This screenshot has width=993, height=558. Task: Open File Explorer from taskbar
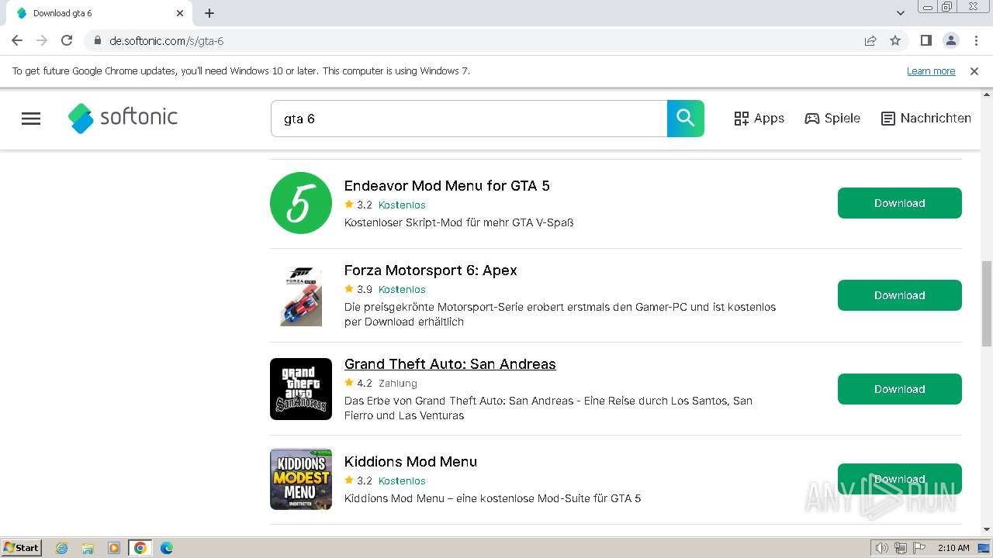click(x=88, y=548)
